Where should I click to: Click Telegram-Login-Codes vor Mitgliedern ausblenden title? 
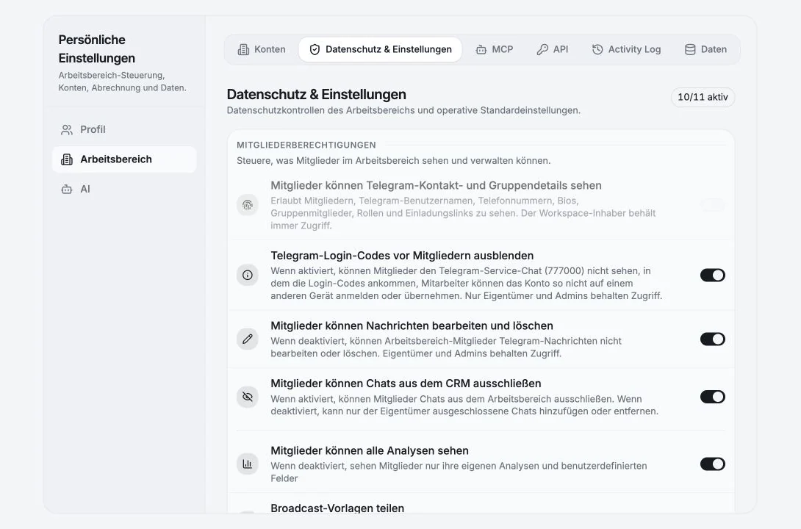[x=402, y=256]
